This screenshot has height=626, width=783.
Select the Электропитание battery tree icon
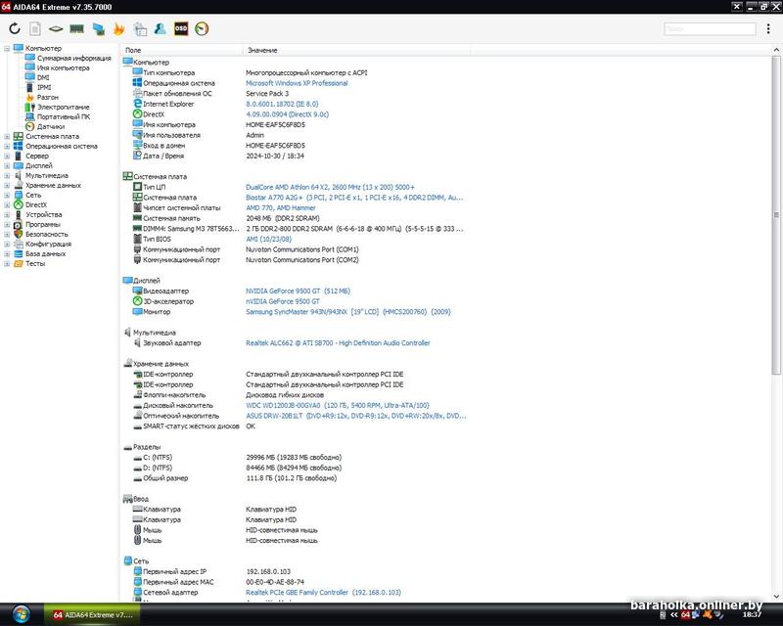click(x=30, y=107)
